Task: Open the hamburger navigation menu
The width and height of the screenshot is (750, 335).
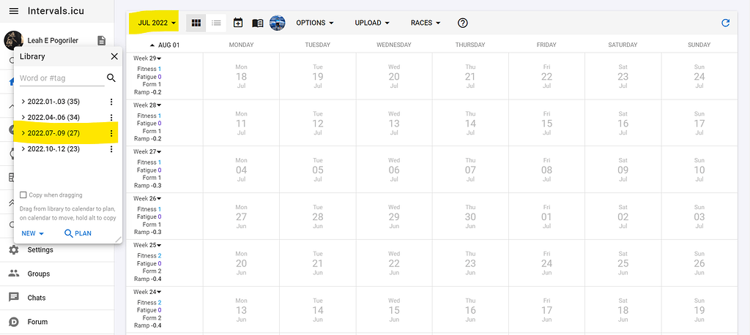Action: click(x=13, y=11)
